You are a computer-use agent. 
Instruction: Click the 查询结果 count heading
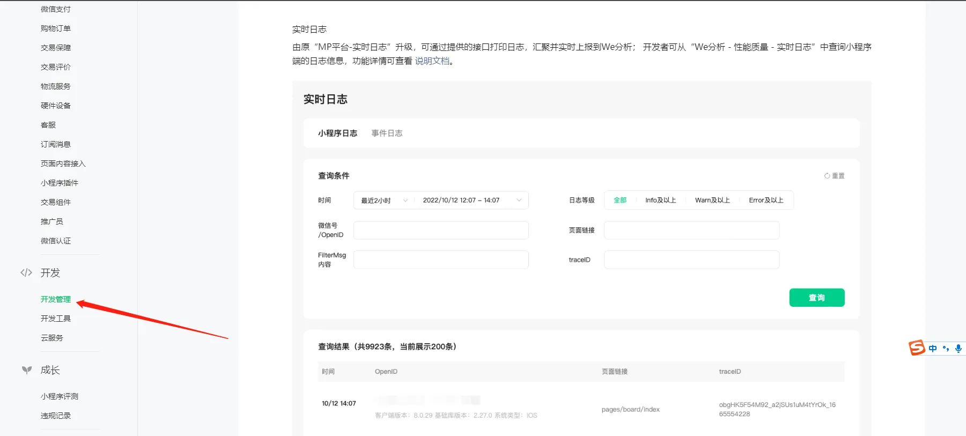(x=387, y=346)
